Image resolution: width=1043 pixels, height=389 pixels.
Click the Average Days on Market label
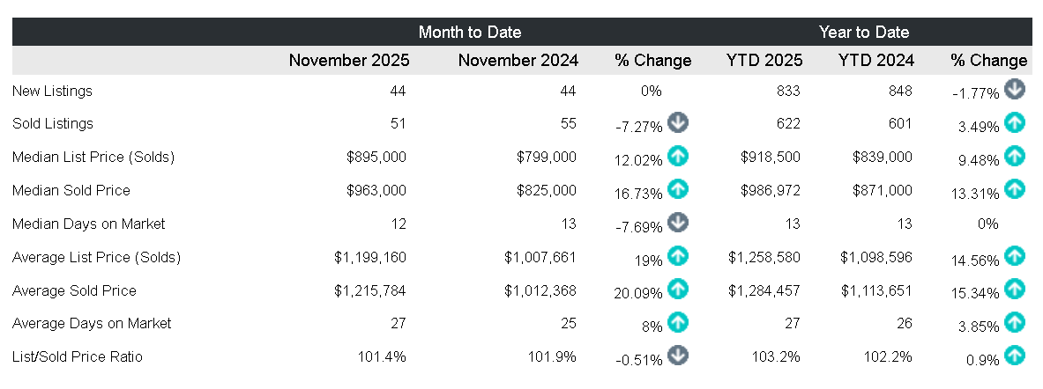tap(92, 323)
